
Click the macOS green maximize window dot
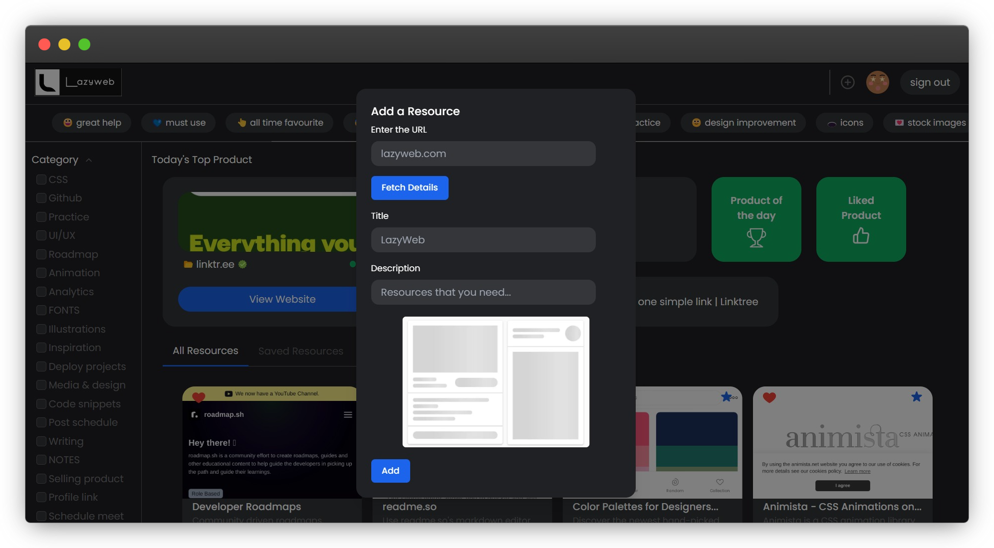(x=84, y=44)
